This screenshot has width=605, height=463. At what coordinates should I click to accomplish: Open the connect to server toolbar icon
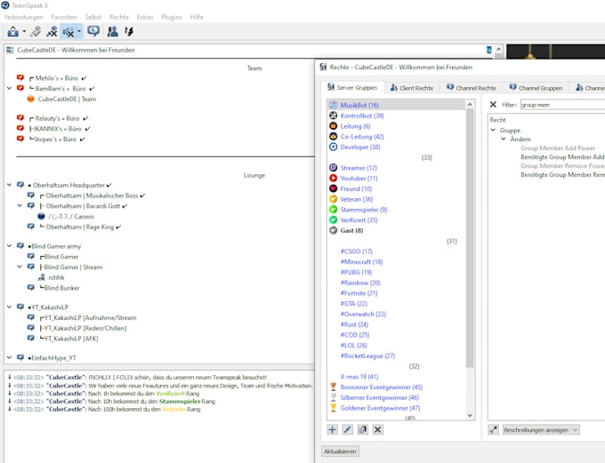[x=13, y=32]
